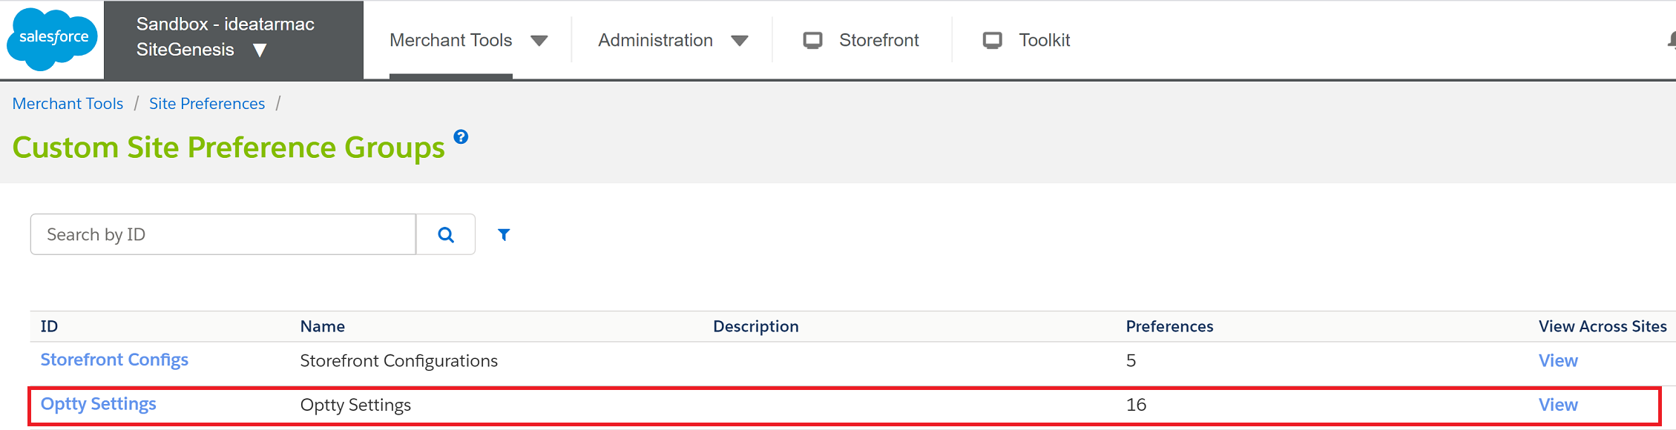Click the ID column header

pyautogui.click(x=49, y=326)
